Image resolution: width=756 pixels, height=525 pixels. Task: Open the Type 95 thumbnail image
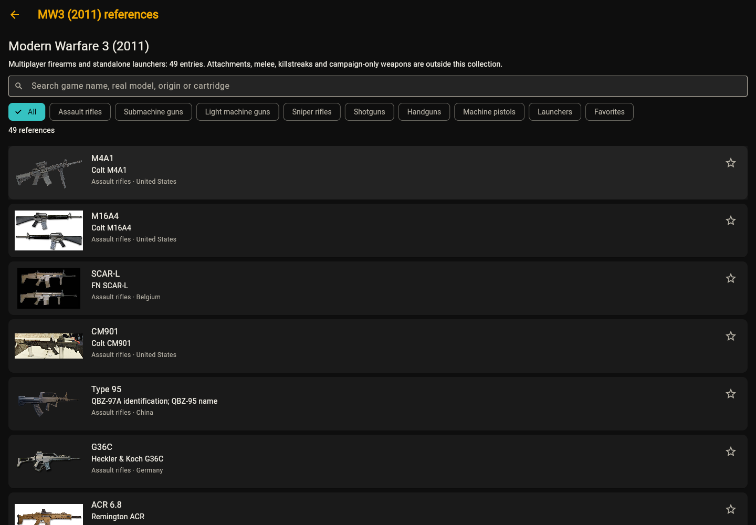coord(49,404)
